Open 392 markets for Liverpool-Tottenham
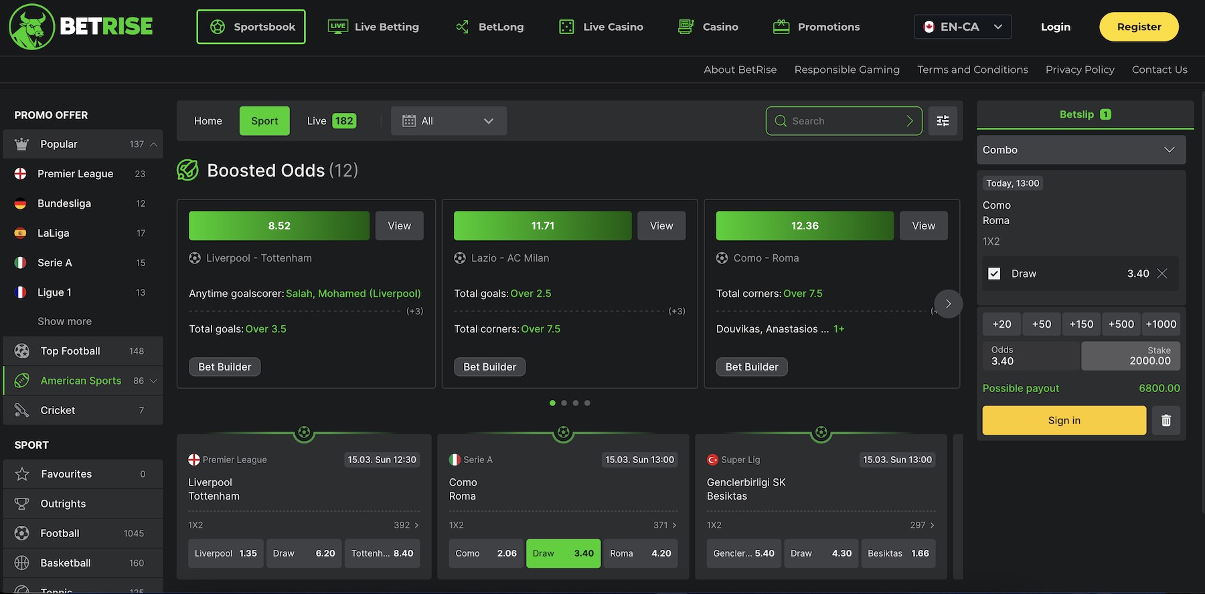 406,525
